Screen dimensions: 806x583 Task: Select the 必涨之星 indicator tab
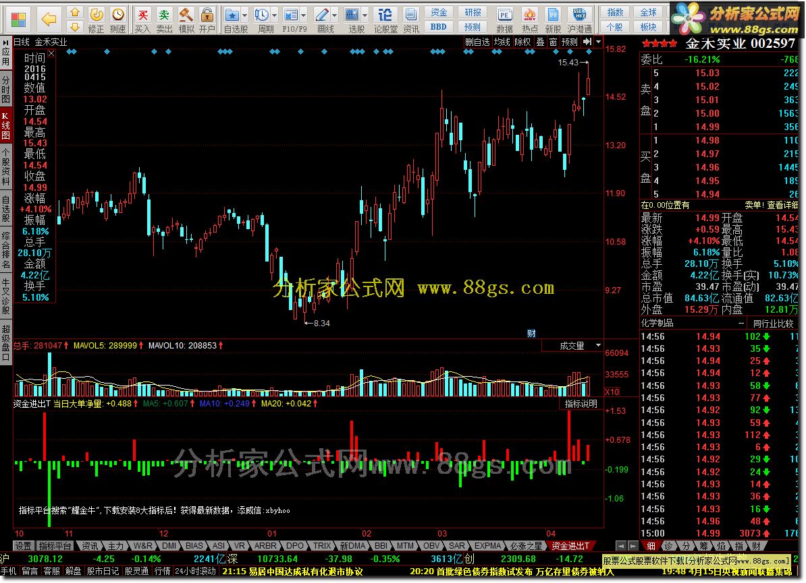coord(526,546)
